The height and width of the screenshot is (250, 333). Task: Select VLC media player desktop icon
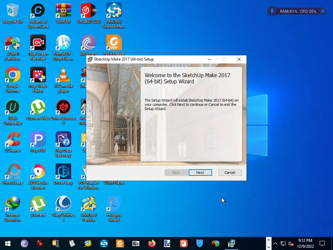(63, 80)
